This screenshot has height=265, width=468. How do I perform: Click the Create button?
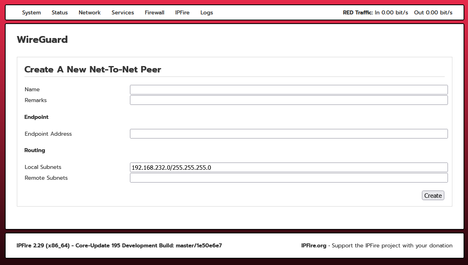pyautogui.click(x=433, y=195)
